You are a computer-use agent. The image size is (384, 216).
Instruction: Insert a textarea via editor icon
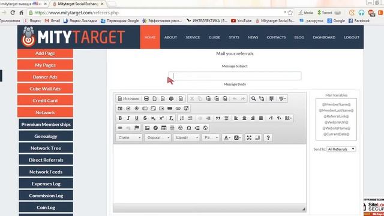154,108
